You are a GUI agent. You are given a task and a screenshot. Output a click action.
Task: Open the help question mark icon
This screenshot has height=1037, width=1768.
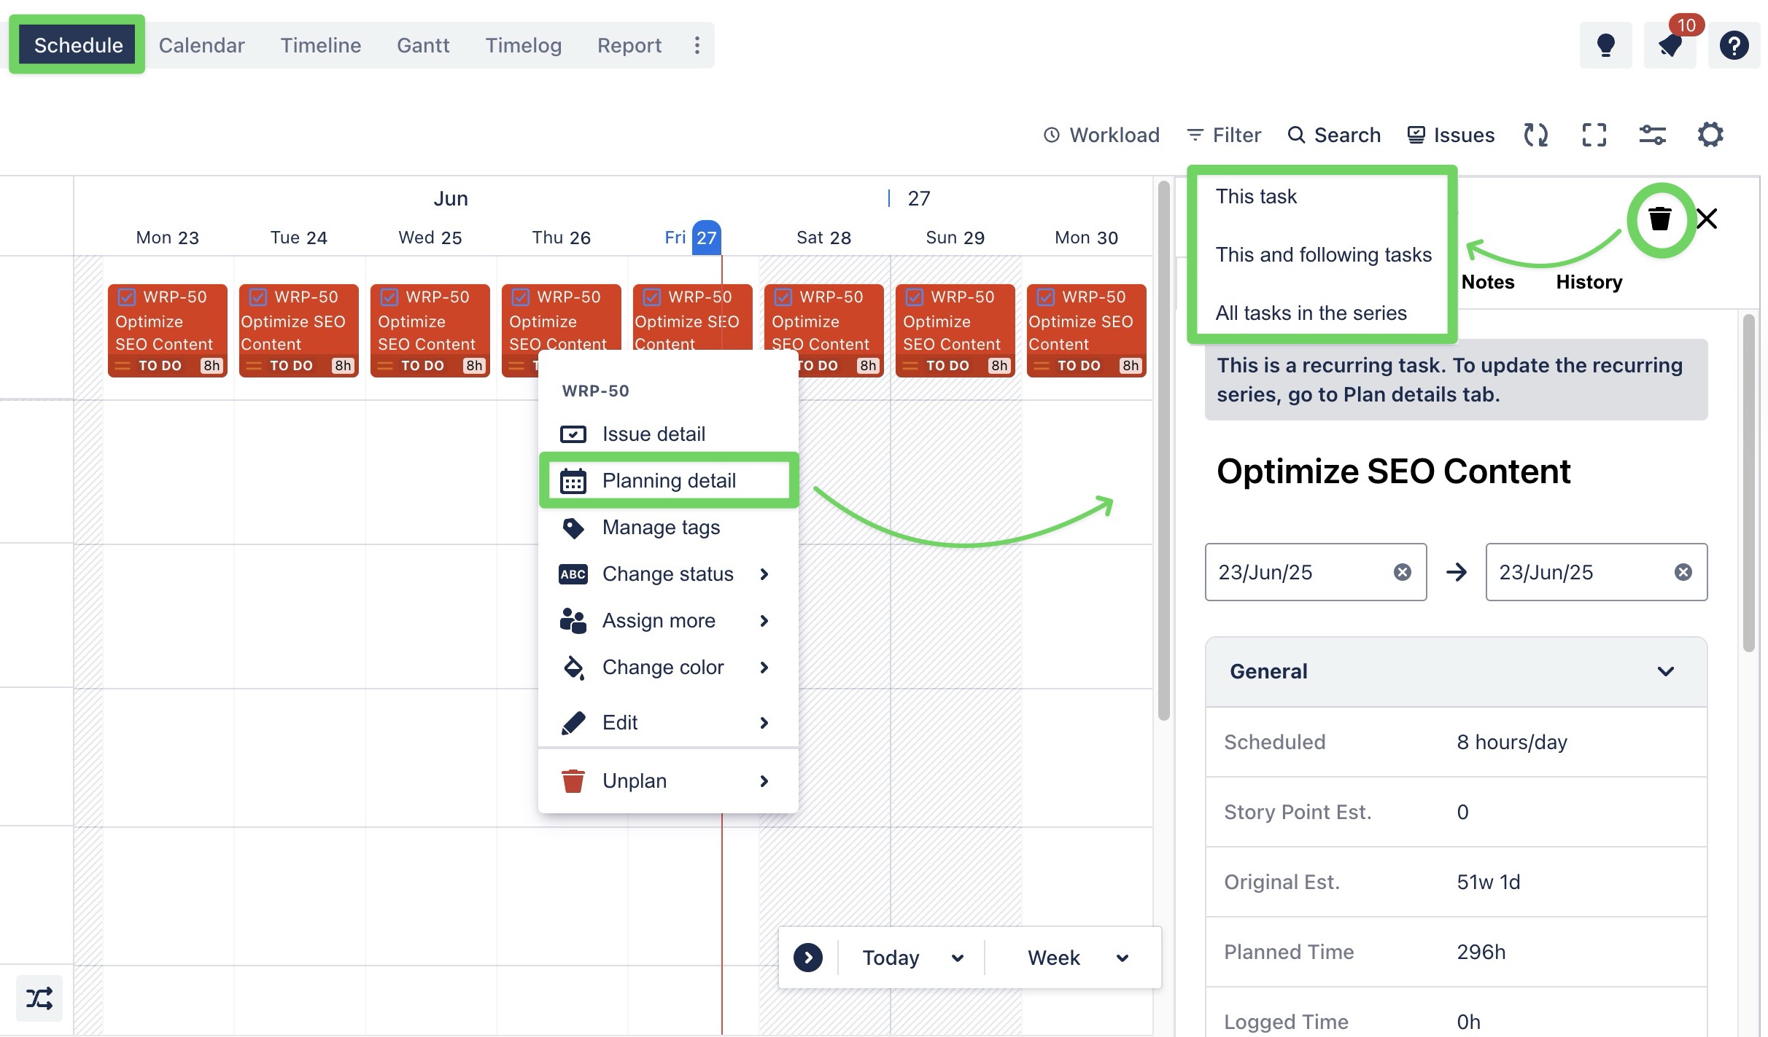[x=1734, y=45]
